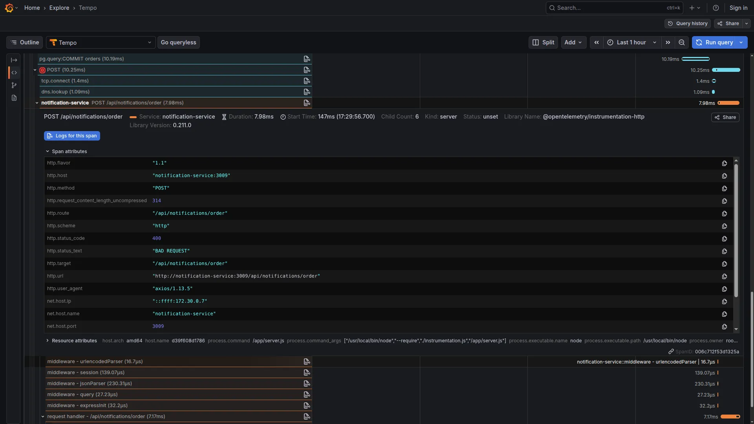Open logs icon for the tcp.connect span

click(306, 81)
